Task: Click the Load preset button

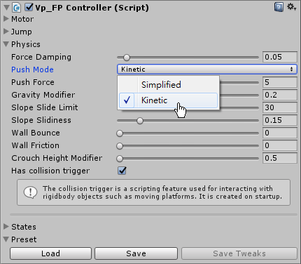Action: pos(50,253)
